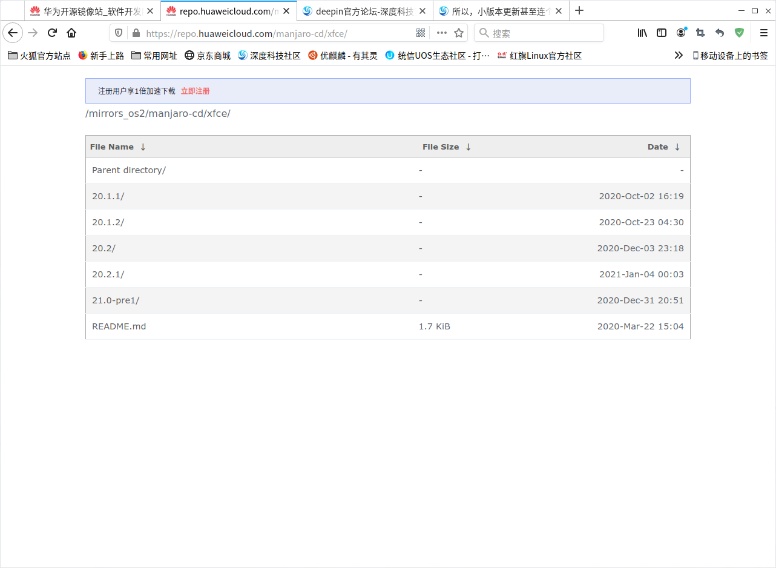This screenshot has width=776, height=568.
Task: Bookmark this page with the star icon
Action: (x=459, y=33)
